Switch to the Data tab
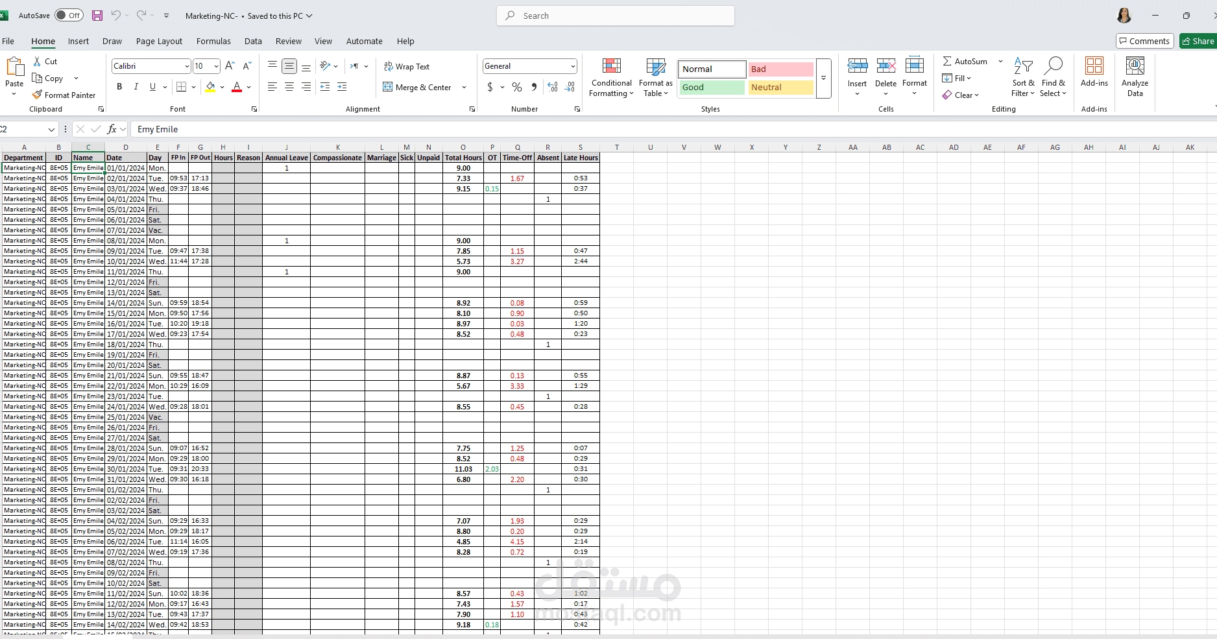 253,41
